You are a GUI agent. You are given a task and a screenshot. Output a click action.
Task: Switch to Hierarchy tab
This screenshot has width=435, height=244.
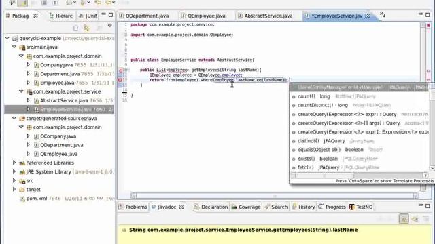[60, 16]
